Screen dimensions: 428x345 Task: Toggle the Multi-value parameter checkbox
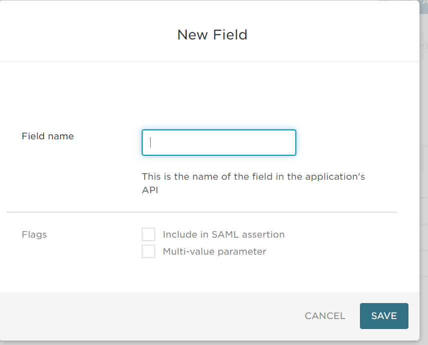(148, 252)
